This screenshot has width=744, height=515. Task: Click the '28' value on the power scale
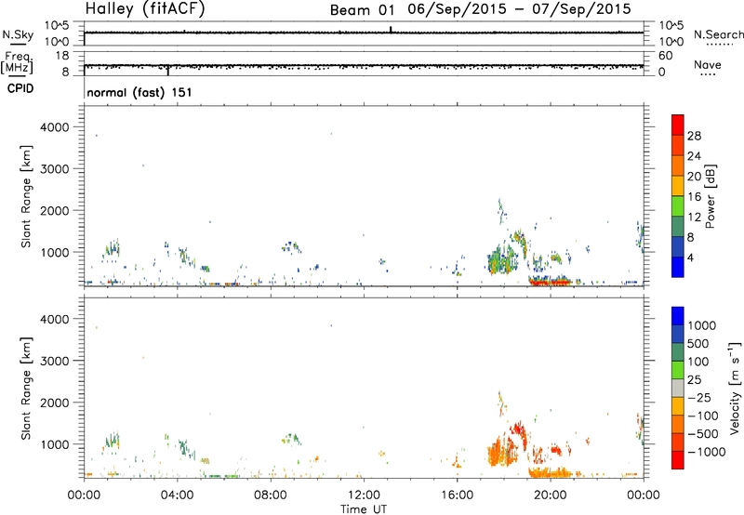coord(694,136)
